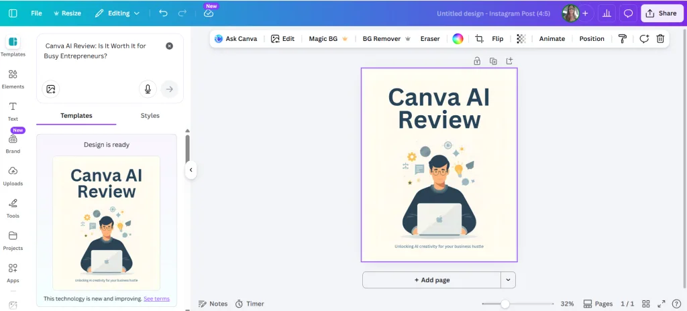
Task: Add a comment with the bubble plus icon
Action: tap(643, 39)
